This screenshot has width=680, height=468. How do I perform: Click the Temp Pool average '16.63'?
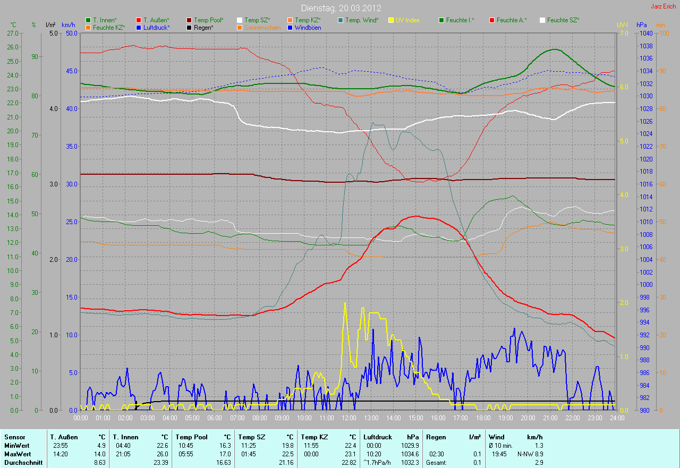tap(223, 463)
